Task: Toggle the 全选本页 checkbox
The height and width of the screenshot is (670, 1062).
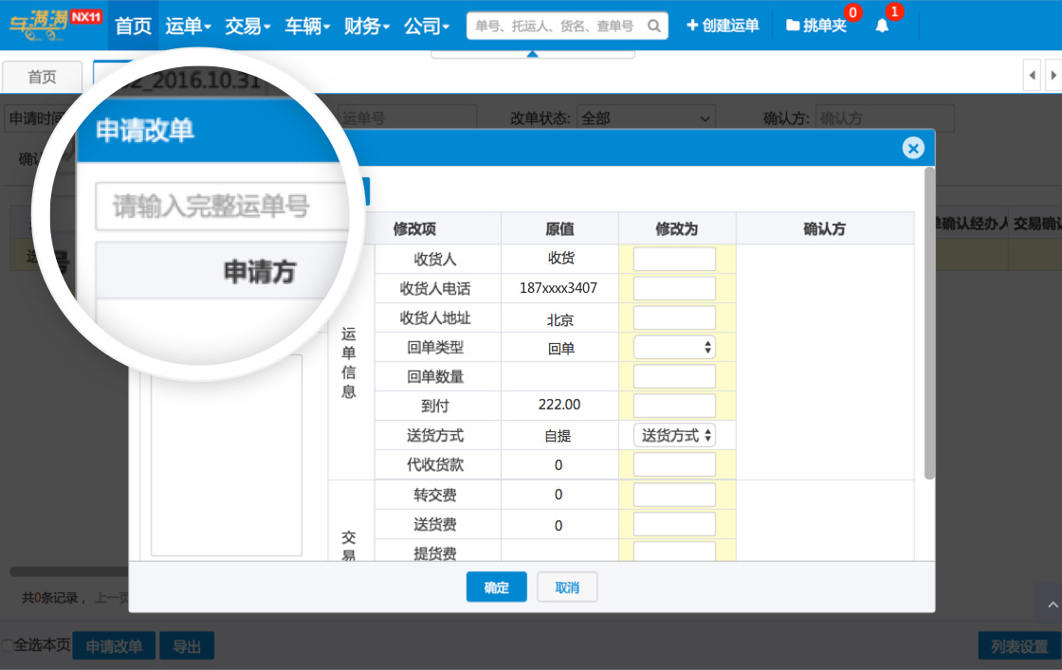Action: (x=8, y=645)
